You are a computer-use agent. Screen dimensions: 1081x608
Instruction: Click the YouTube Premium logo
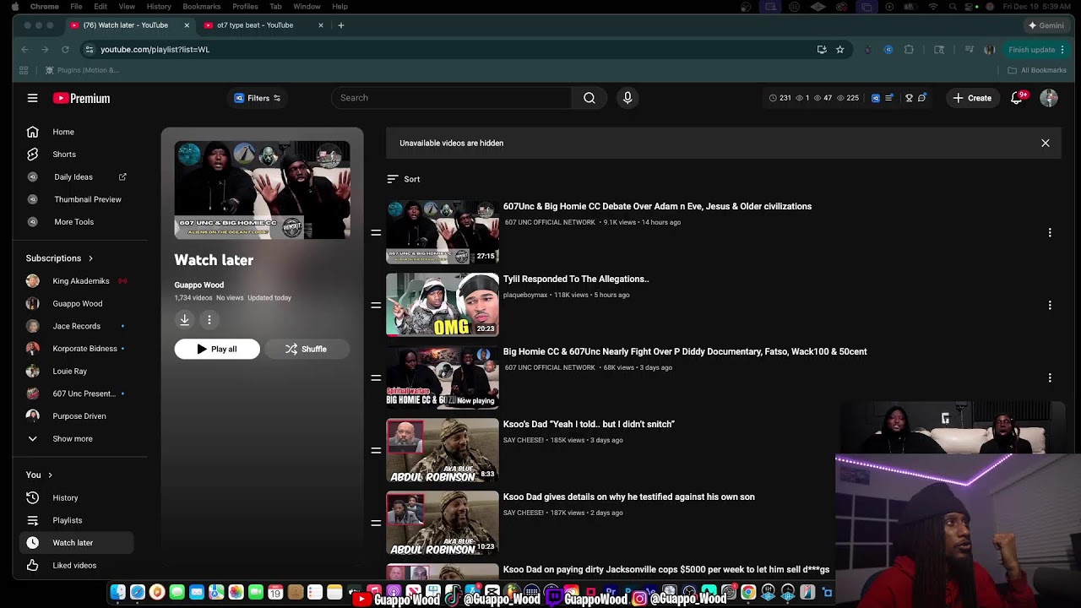pos(81,98)
